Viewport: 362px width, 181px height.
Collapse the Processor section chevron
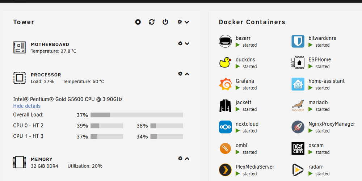pos(187,74)
